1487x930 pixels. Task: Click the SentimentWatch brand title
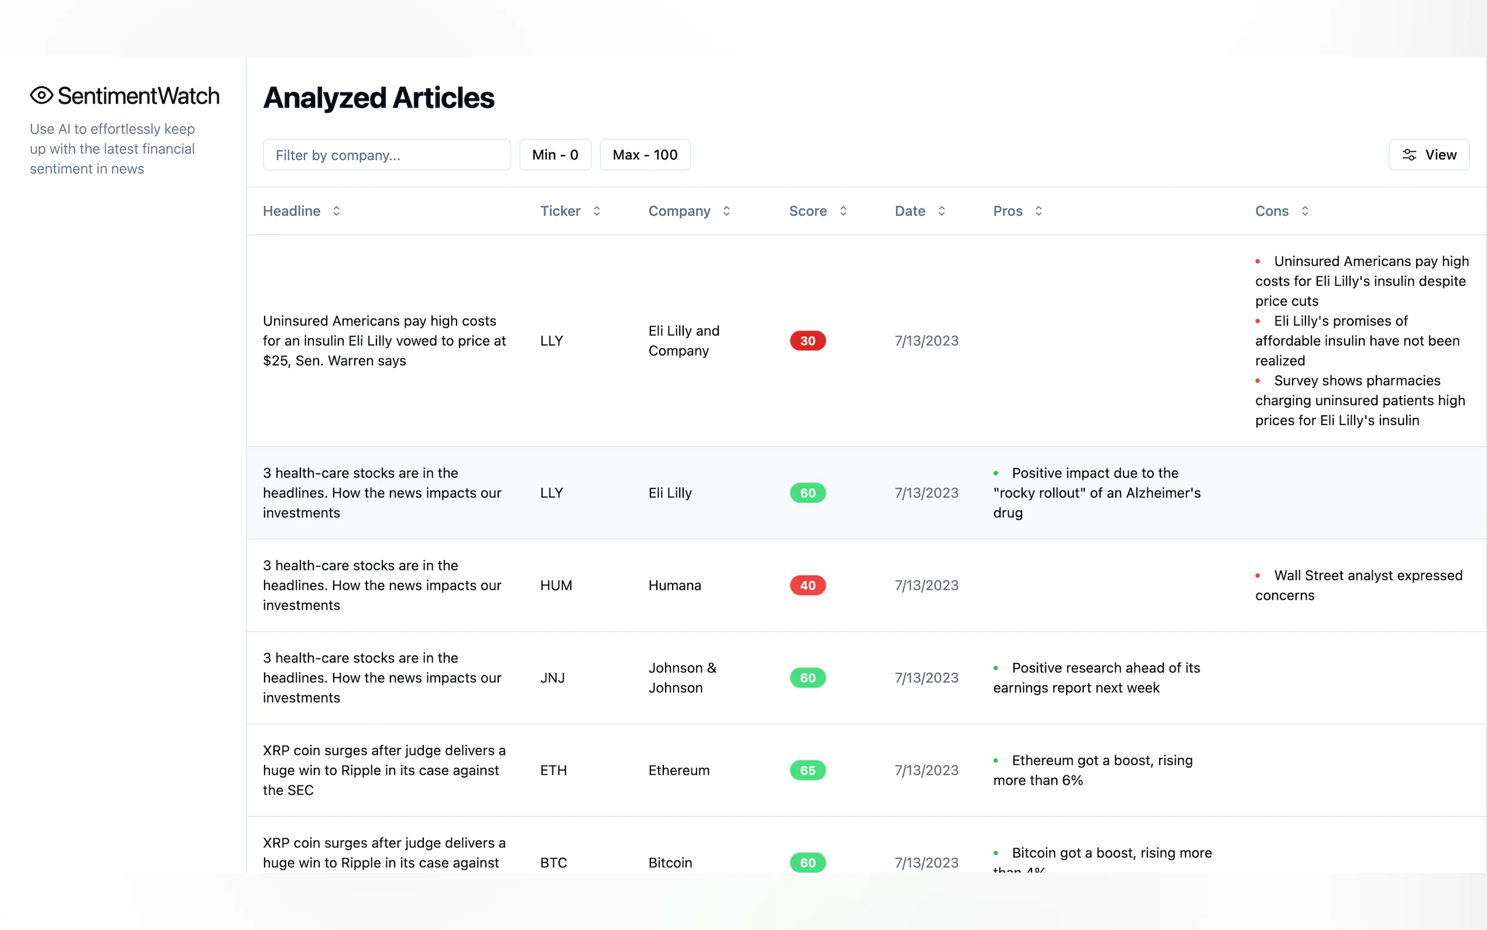(x=138, y=96)
